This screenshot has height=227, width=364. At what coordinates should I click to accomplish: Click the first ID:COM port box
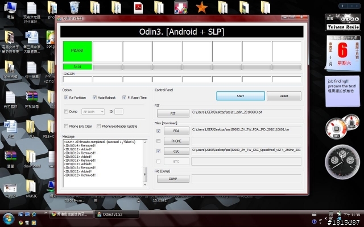click(x=77, y=79)
